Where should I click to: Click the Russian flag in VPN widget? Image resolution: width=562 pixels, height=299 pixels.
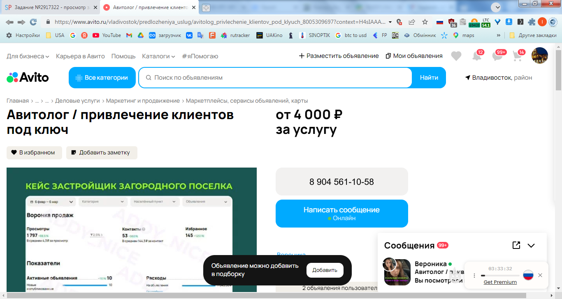coord(528,275)
